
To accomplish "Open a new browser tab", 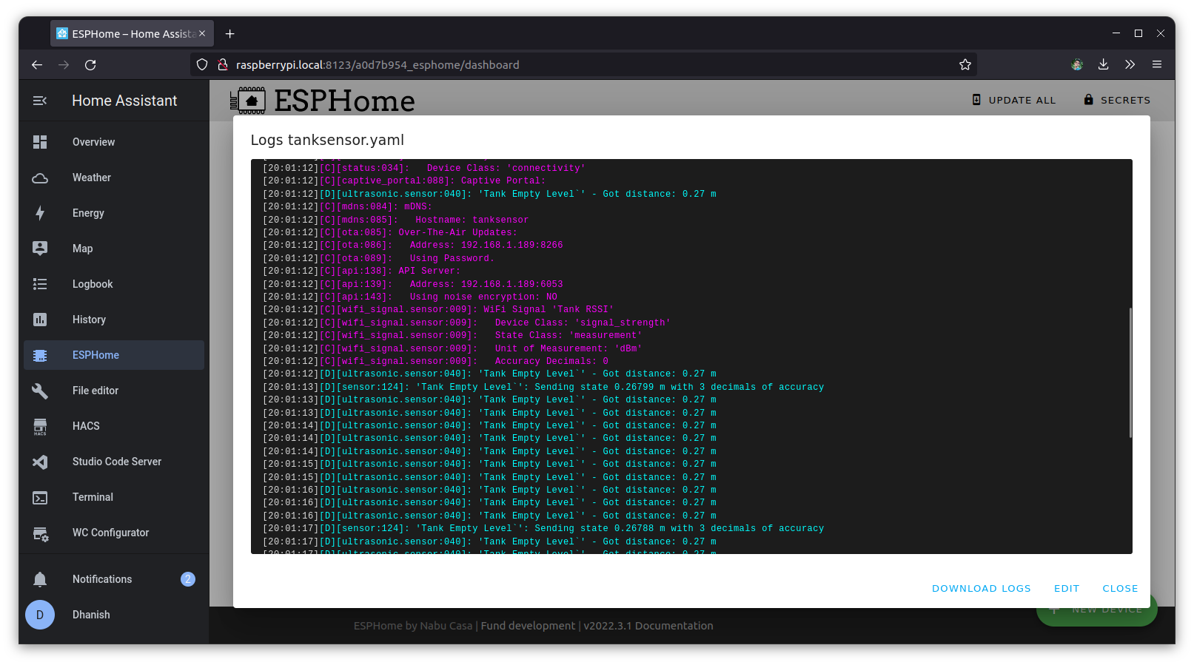I will pyautogui.click(x=230, y=34).
